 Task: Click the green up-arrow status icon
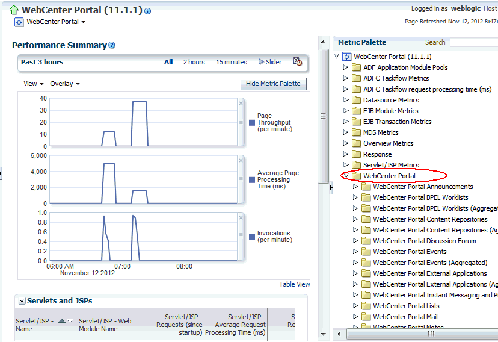(x=14, y=10)
